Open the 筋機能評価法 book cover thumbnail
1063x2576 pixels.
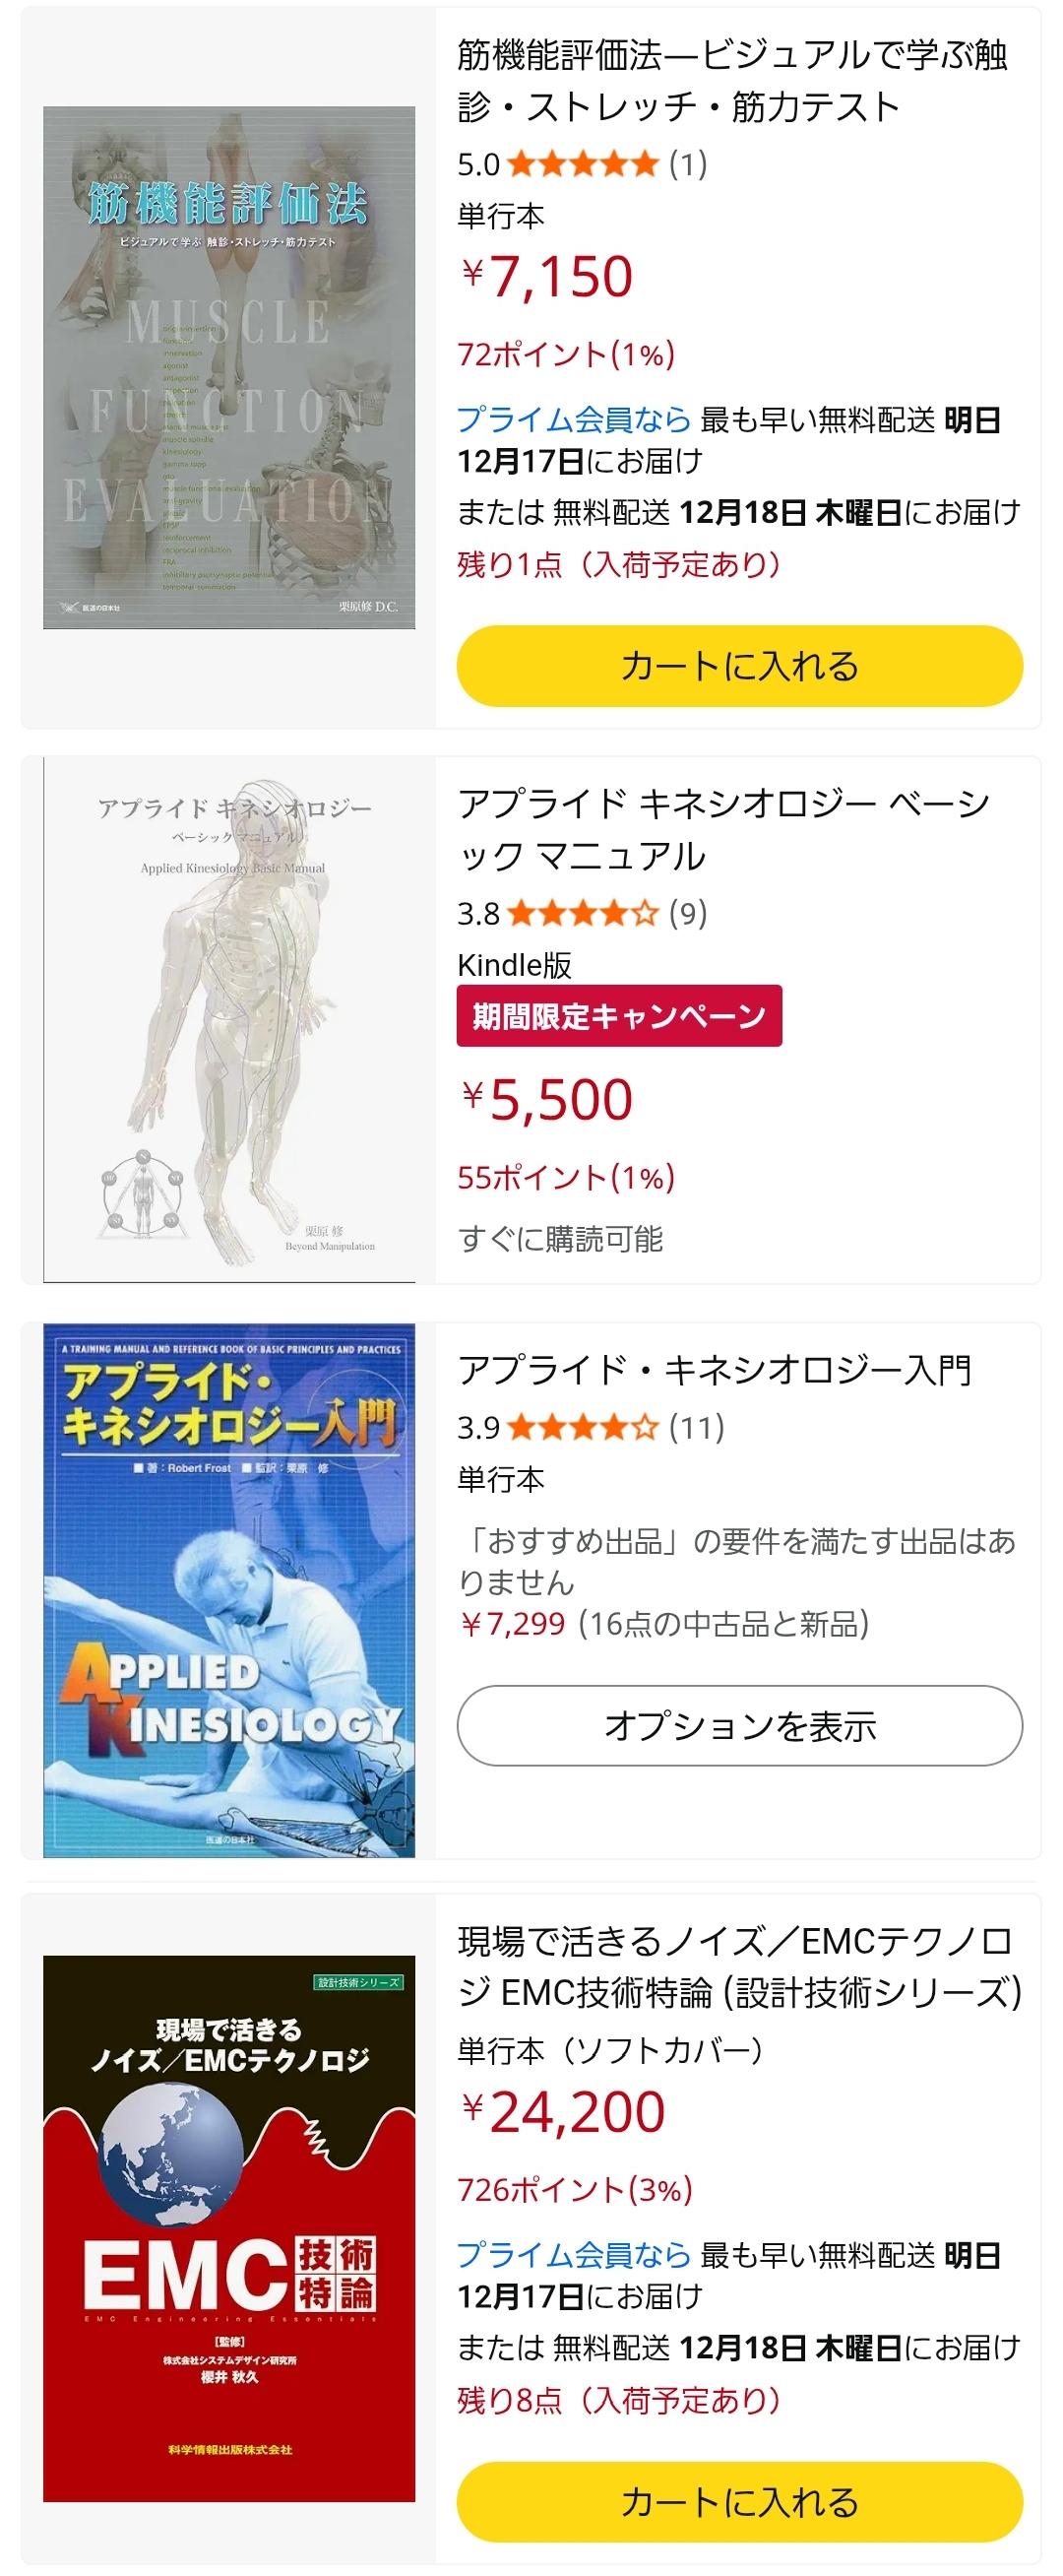[x=229, y=367]
